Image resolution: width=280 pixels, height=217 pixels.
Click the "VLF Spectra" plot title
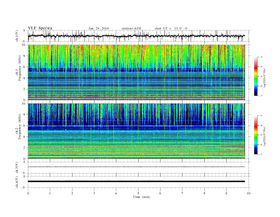click(x=40, y=28)
